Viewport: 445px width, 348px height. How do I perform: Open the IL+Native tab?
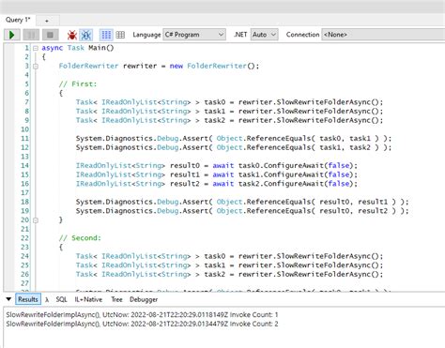click(88, 299)
